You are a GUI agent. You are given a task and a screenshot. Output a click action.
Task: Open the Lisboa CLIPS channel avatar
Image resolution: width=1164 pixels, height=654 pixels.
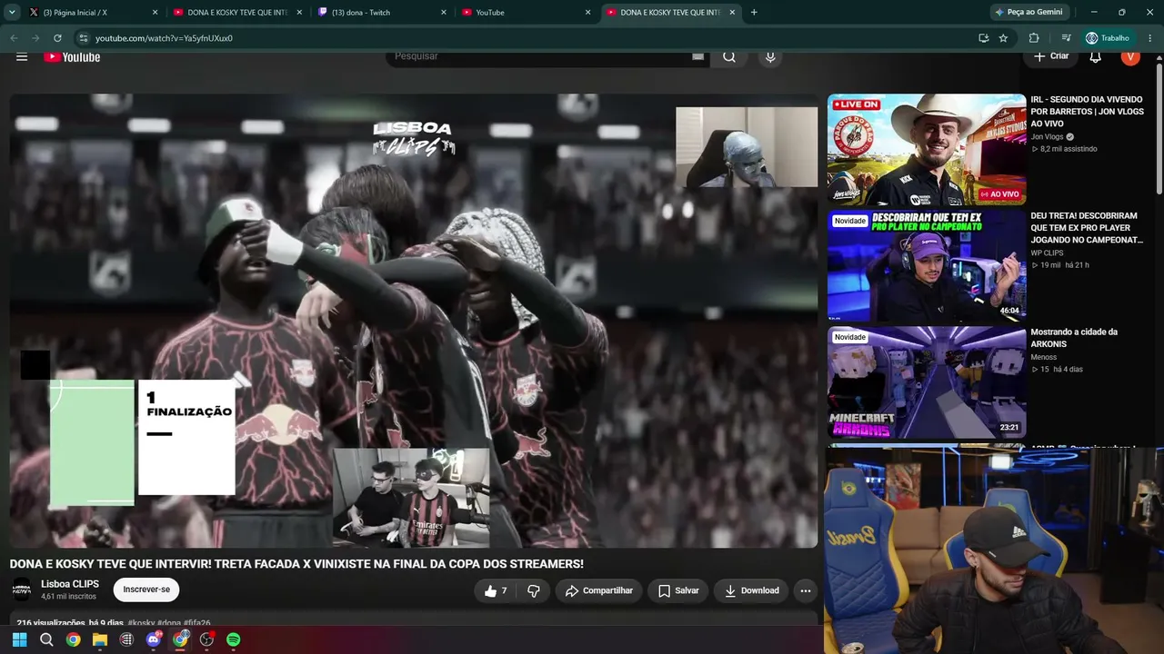pos(22,590)
